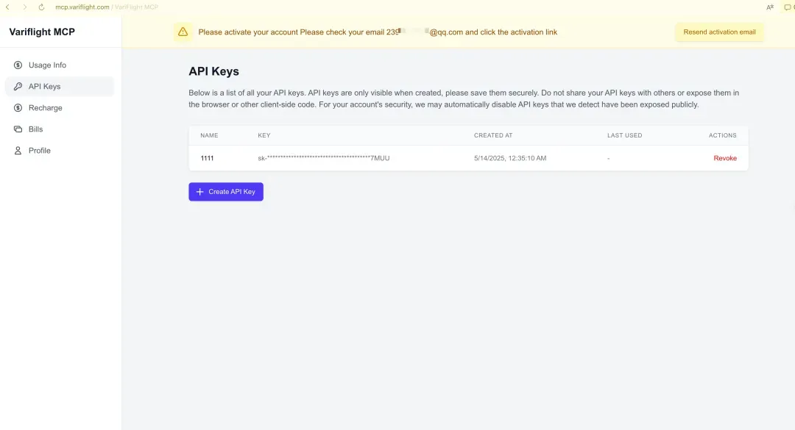Click the Created At column header

[x=493, y=135]
